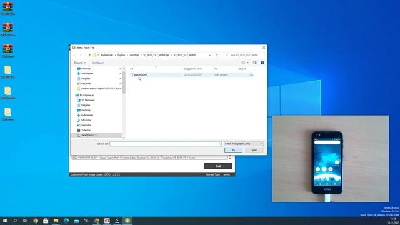
Task: Click the Back navigation arrow in dialog
Action: [74, 55]
